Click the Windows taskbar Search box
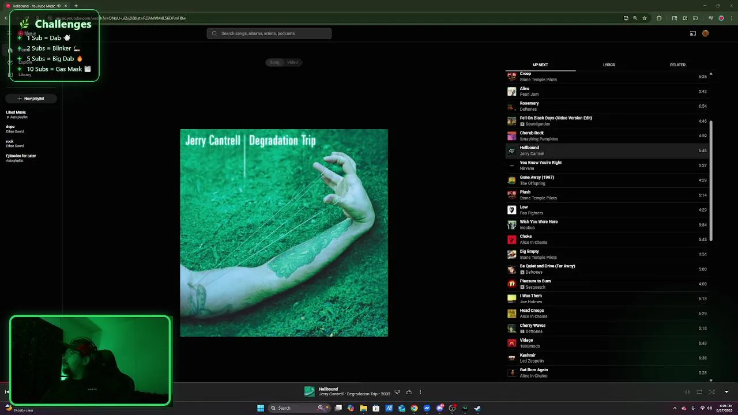The width and height of the screenshot is (738, 415). point(300,408)
